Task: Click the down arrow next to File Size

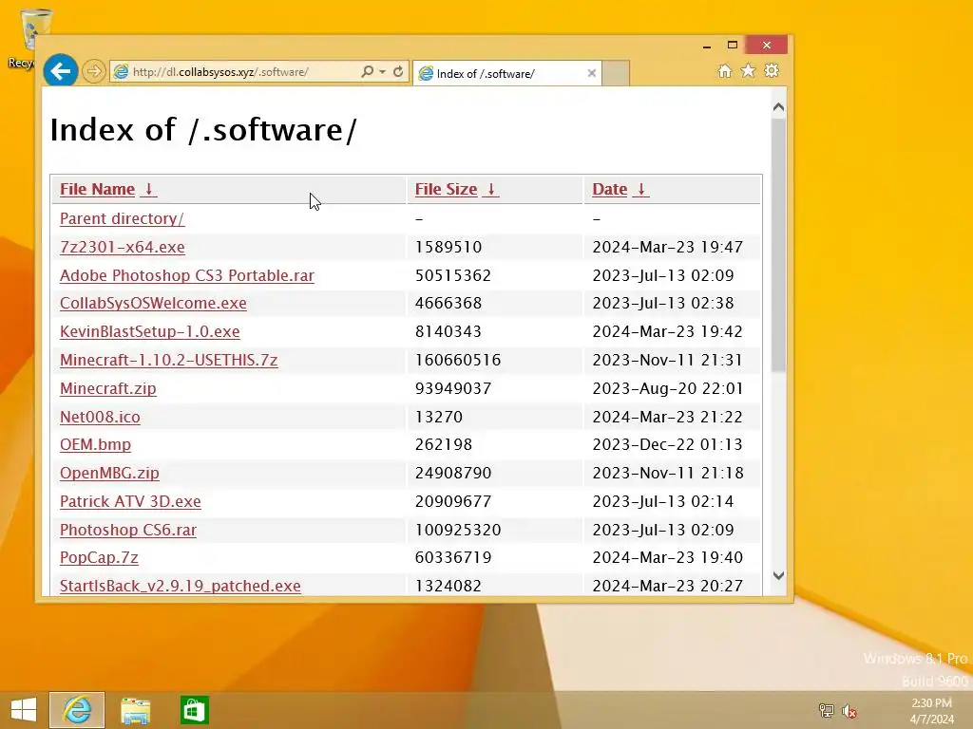Action: coord(491,189)
